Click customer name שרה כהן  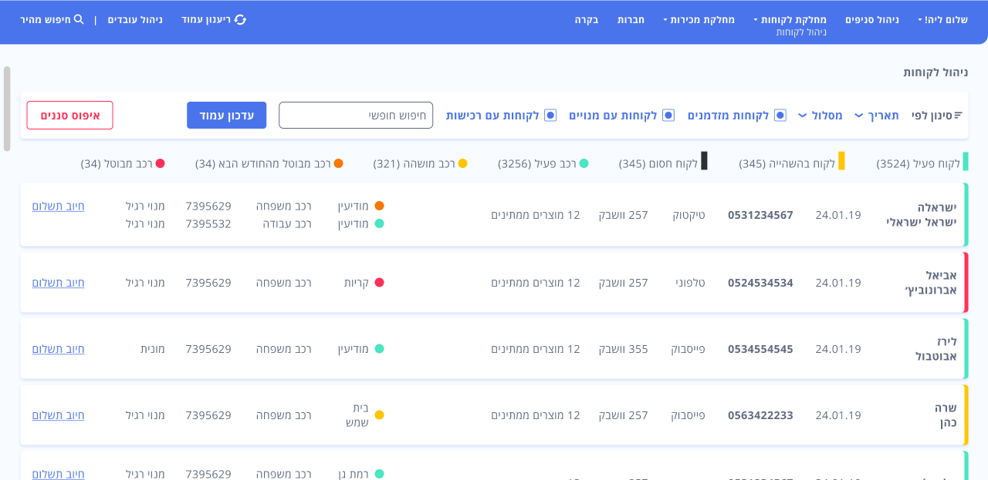tap(946, 415)
